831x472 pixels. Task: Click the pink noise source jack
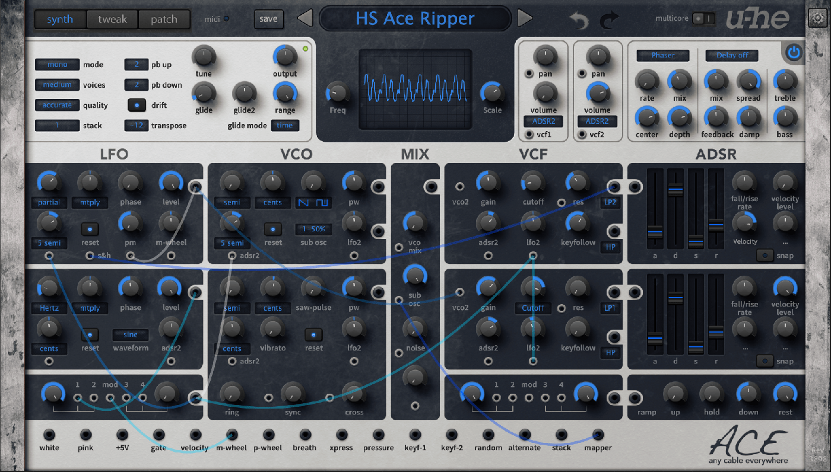(85, 435)
